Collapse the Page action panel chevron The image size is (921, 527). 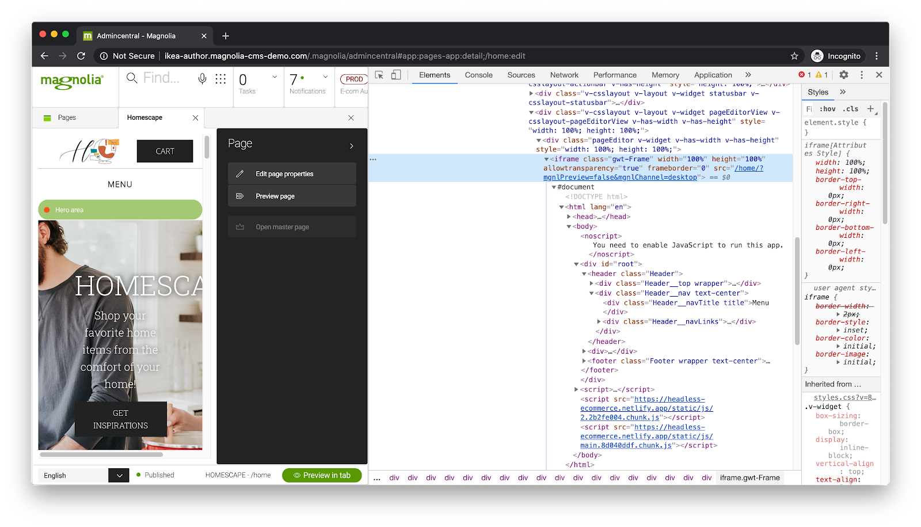tap(351, 146)
